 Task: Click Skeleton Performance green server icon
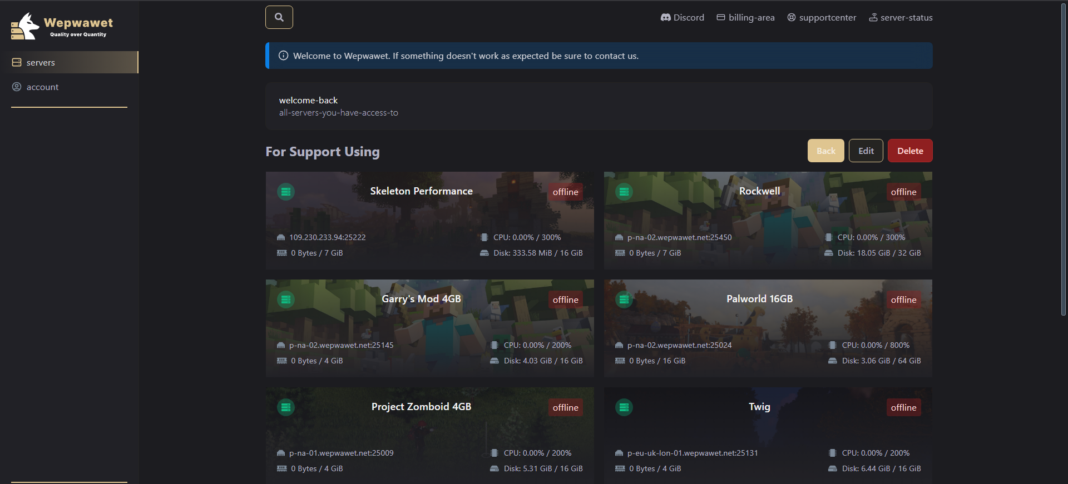click(286, 192)
